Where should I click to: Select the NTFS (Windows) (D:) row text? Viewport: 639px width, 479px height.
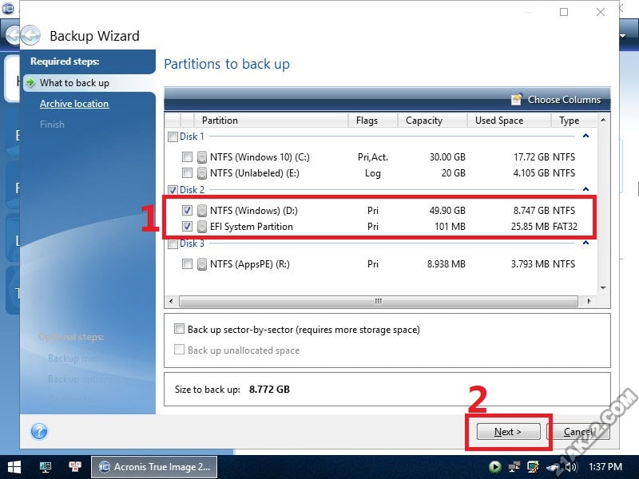click(x=254, y=211)
